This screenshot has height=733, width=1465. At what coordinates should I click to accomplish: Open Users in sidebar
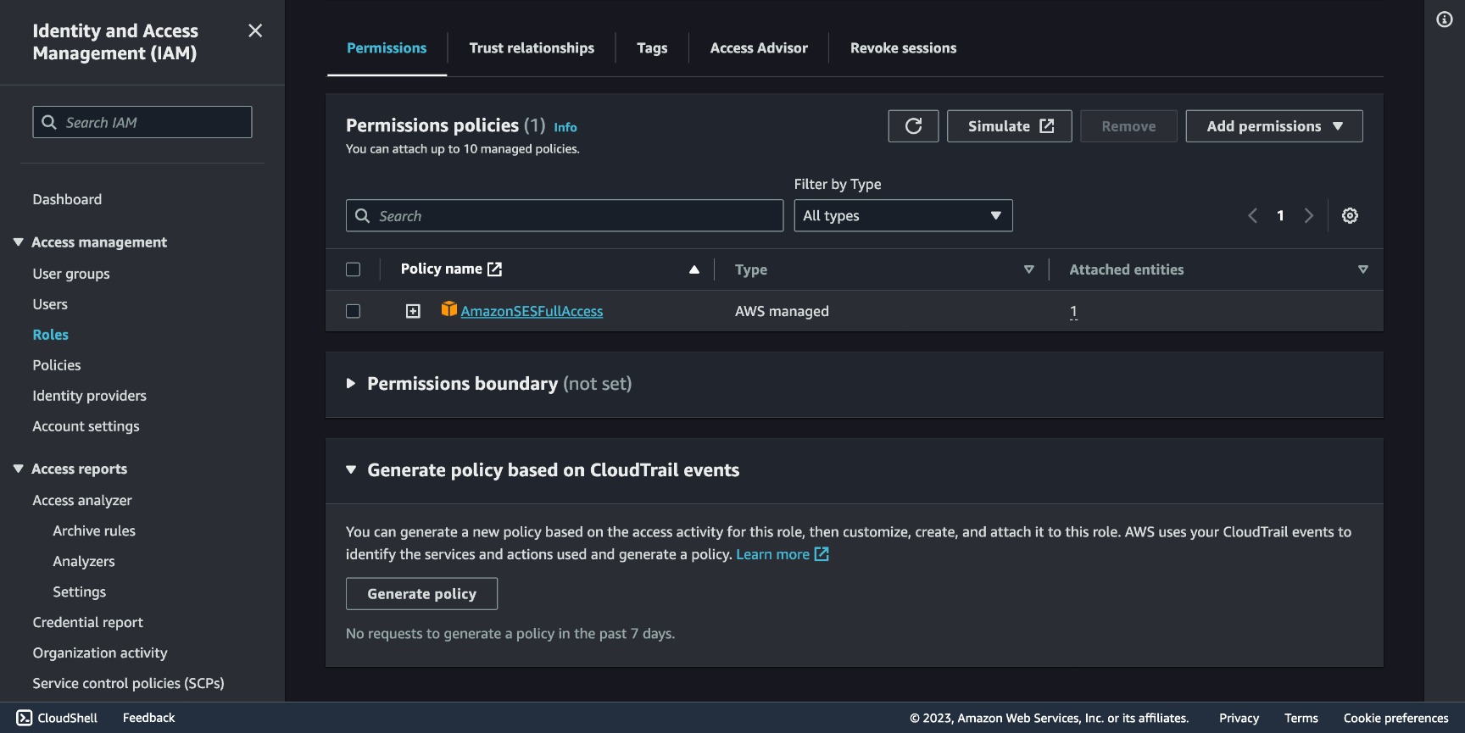coord(50,304)
